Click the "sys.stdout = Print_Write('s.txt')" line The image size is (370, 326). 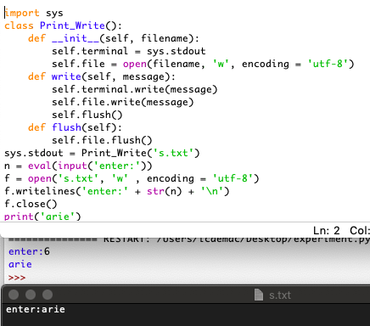(102, 153)
